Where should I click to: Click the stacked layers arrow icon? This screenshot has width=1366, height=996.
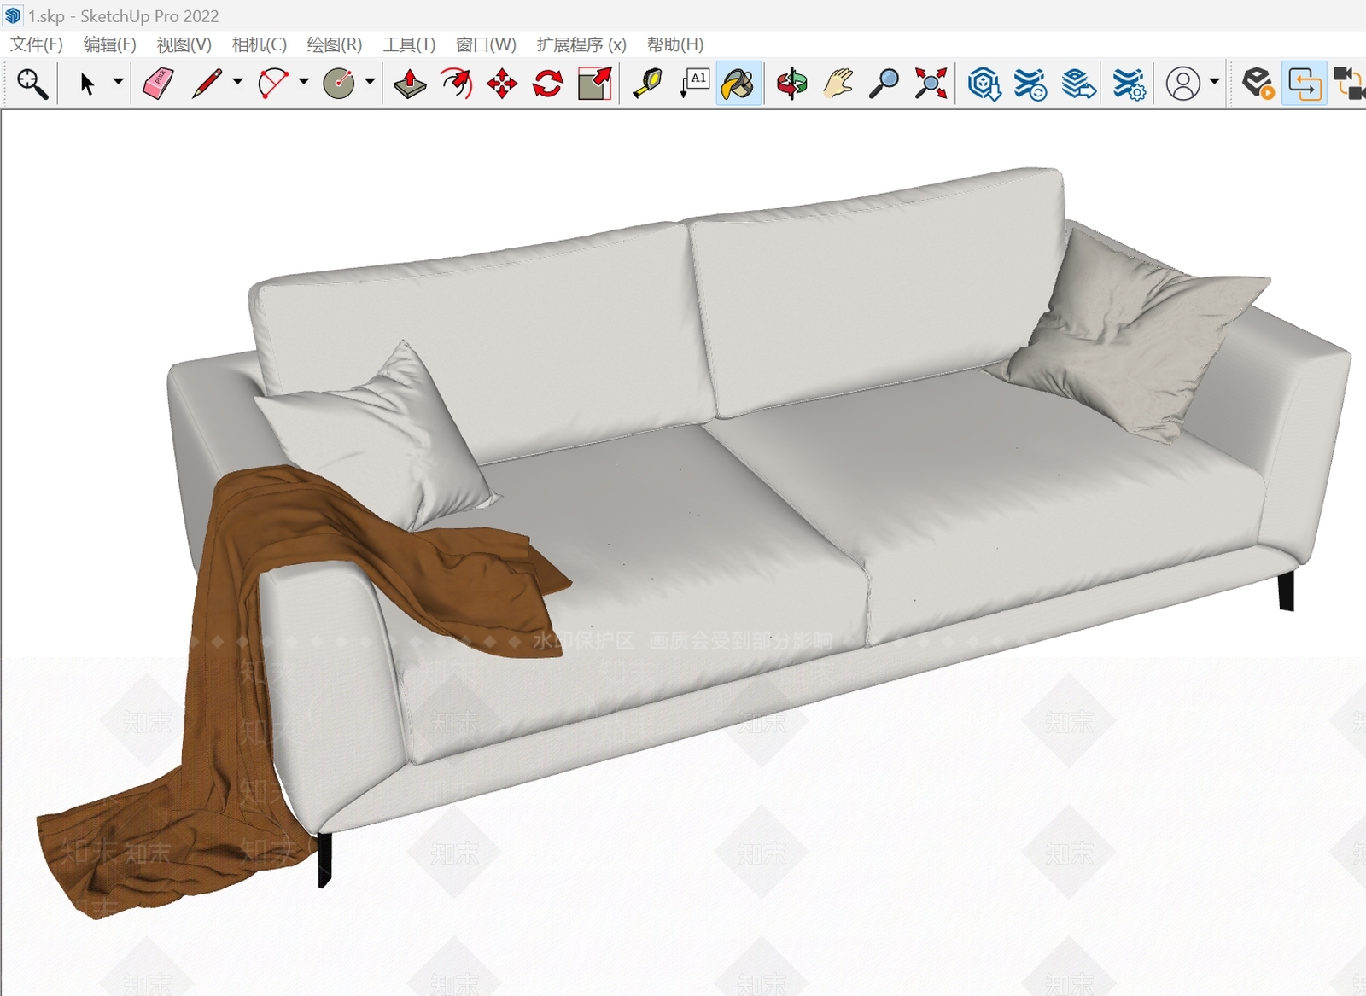(1079, 84)
